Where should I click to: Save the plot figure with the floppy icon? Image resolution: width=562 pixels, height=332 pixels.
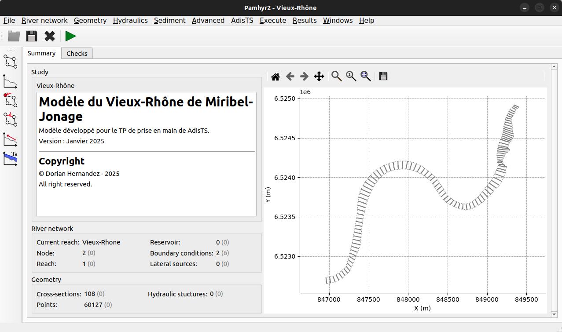[383, 77]
